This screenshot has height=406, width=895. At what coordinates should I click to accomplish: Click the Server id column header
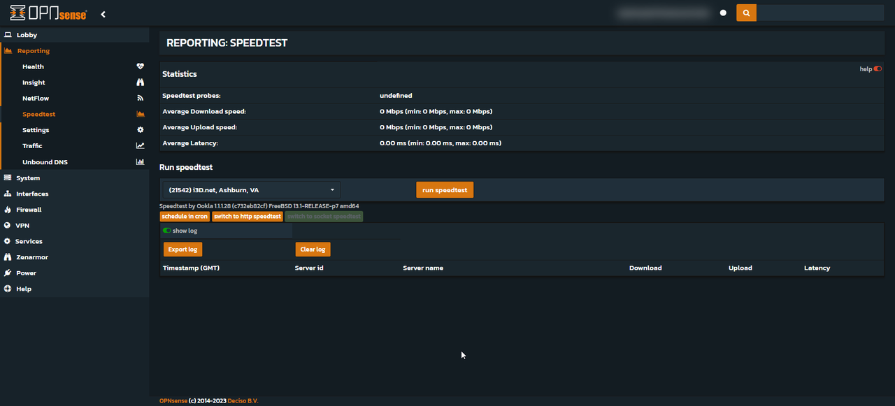pos(309,268)
